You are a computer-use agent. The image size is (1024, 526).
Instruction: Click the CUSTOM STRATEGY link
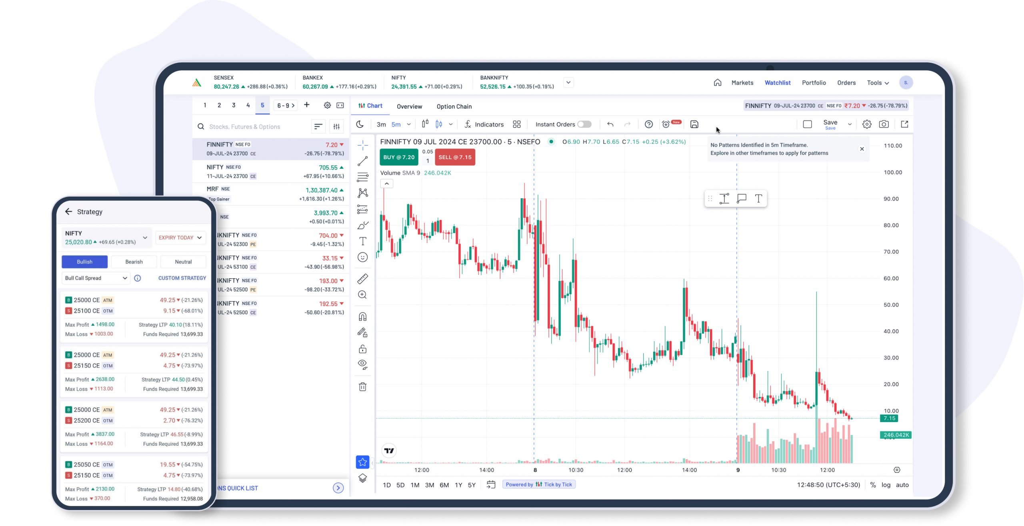[182, 278]
